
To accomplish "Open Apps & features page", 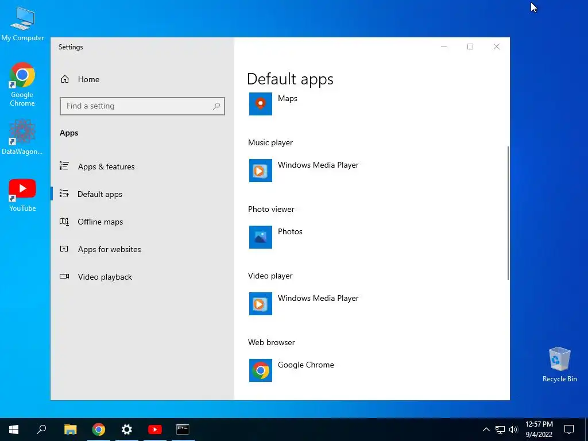I will pyautogui.click(x=106, y=167).
